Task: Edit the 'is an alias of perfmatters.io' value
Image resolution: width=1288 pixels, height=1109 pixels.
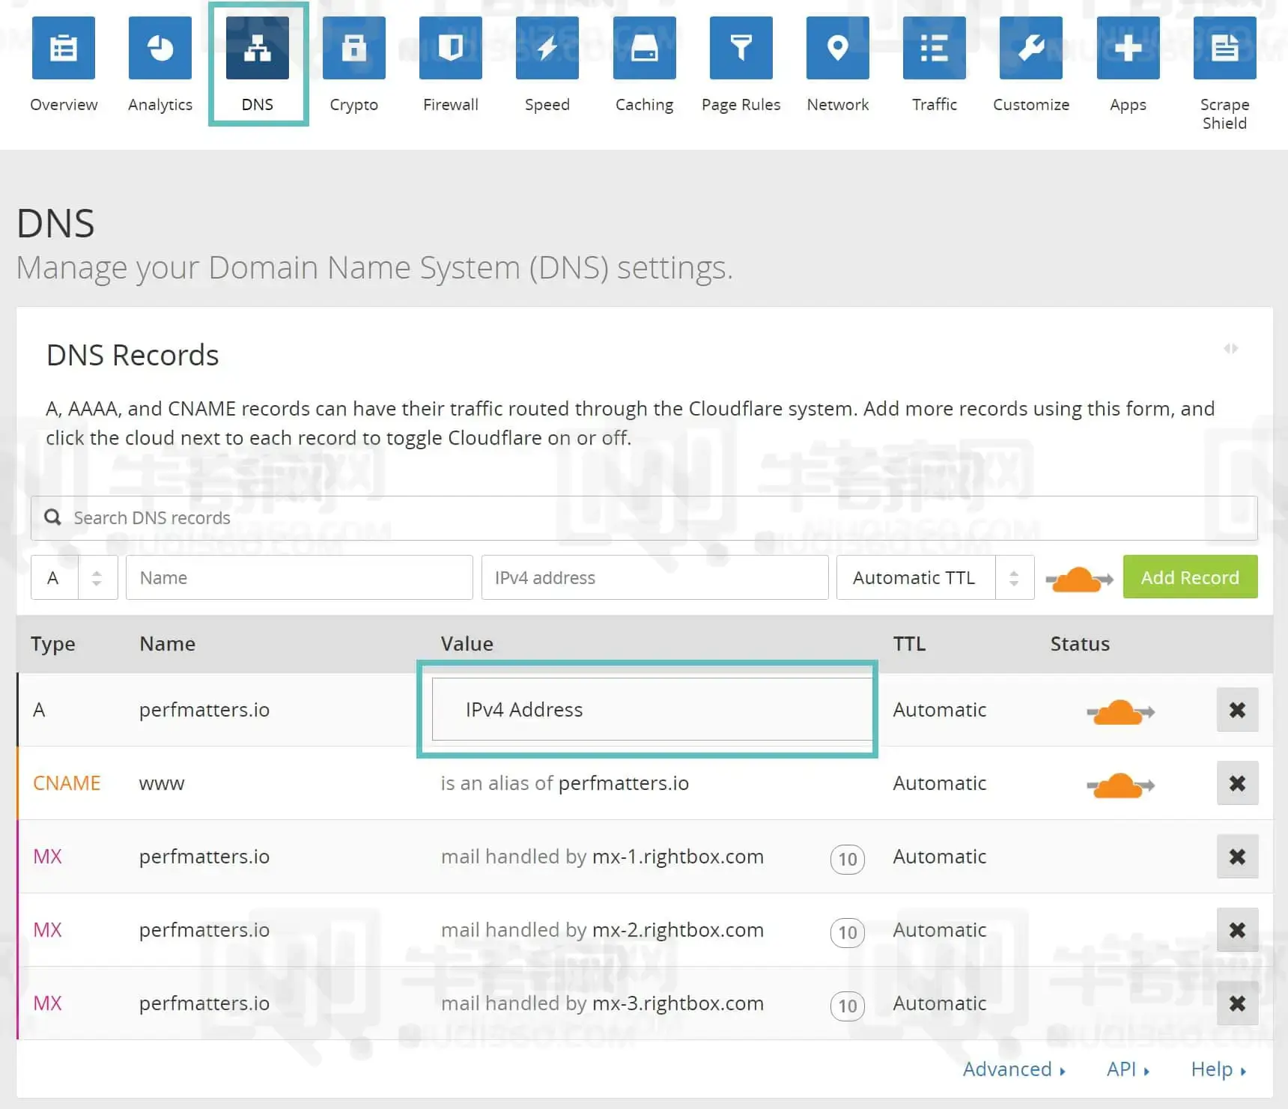Action: click(x=565, y=783)
